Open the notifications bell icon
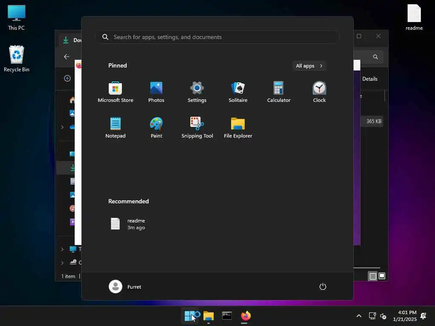The height and width of the screenshot is (326, 435). coord(424,316)
